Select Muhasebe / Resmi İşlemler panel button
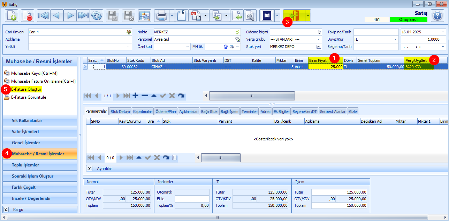 40,154
